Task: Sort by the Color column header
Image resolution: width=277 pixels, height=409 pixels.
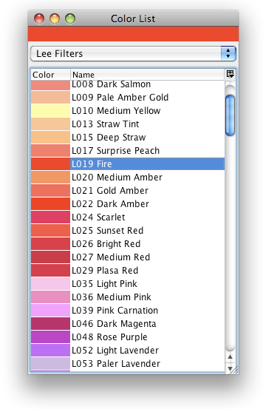Action: click(50, 75)
